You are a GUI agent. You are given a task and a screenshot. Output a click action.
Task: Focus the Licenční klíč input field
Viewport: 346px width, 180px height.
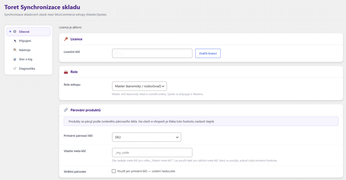click(152, 53)
